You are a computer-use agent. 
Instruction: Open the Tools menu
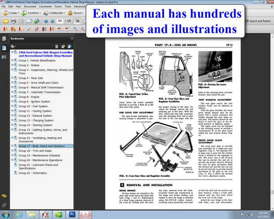68,7
